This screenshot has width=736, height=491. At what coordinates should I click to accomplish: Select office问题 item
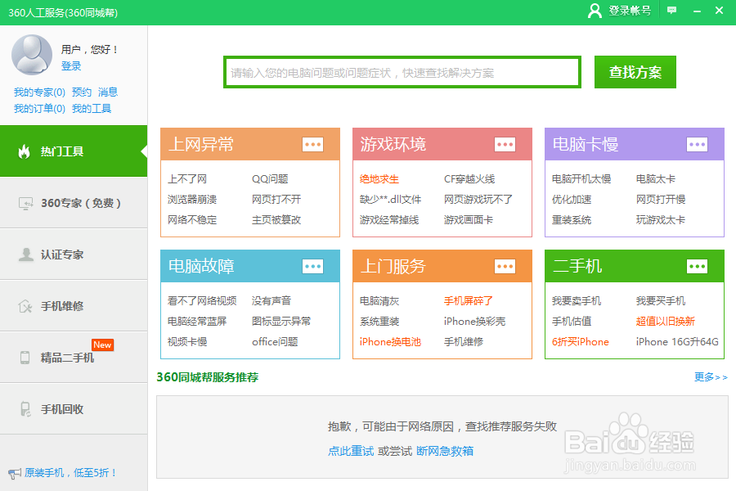click(275, 341)
